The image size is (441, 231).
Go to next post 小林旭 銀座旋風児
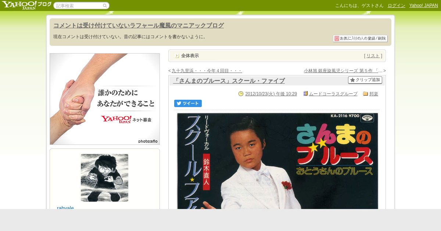click(x=343, y=71)
